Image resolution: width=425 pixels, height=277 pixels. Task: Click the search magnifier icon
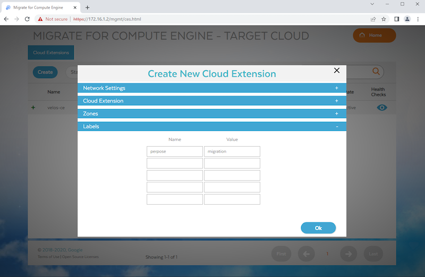tap(376, 72)
